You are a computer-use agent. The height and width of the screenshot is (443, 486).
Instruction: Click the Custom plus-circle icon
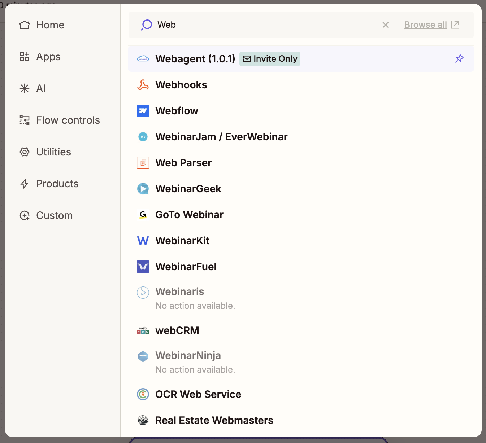(25, 215)
